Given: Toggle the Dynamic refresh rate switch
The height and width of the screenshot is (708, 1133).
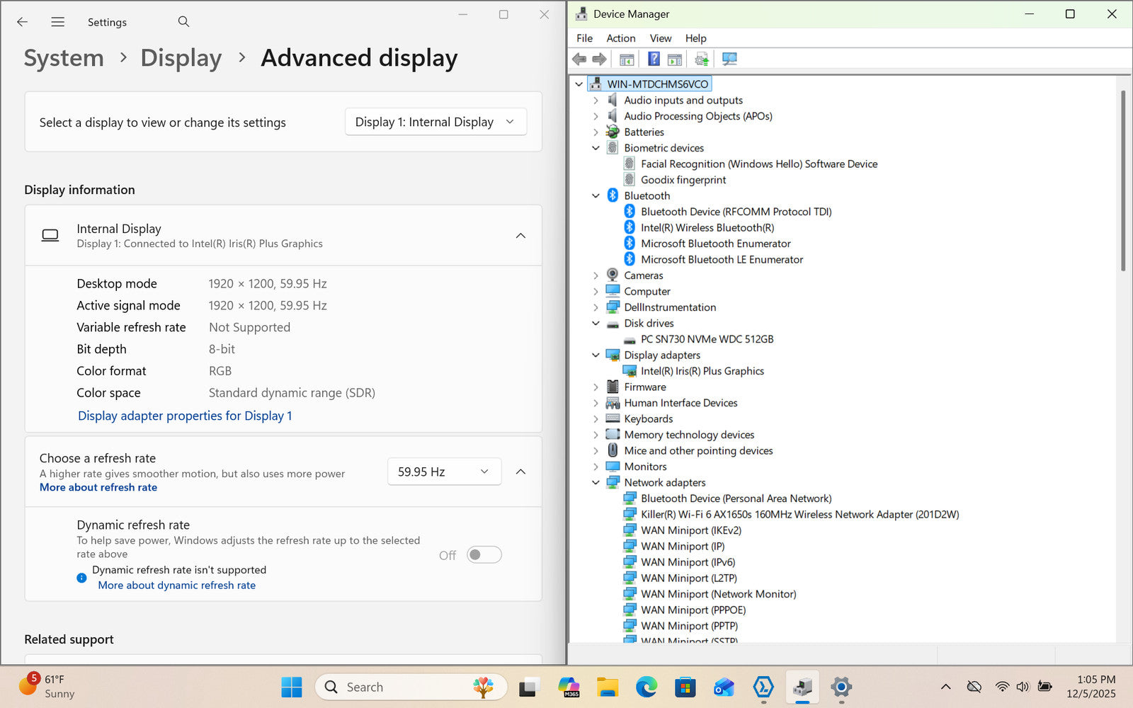Looking at the screenshot, I should (x=484, y=555).
